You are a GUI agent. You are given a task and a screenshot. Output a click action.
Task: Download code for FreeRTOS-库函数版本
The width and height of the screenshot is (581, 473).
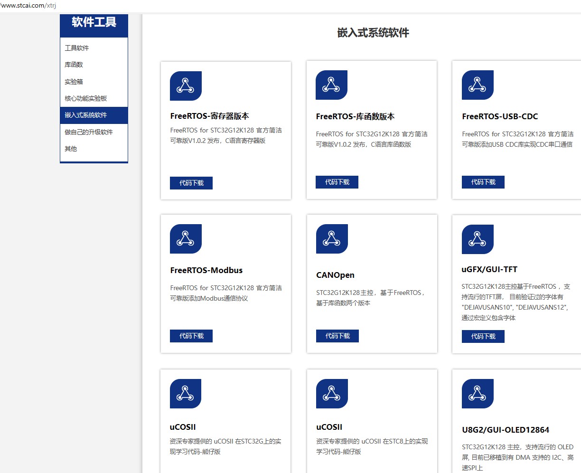pyautogui.click(x=337, y=182)
